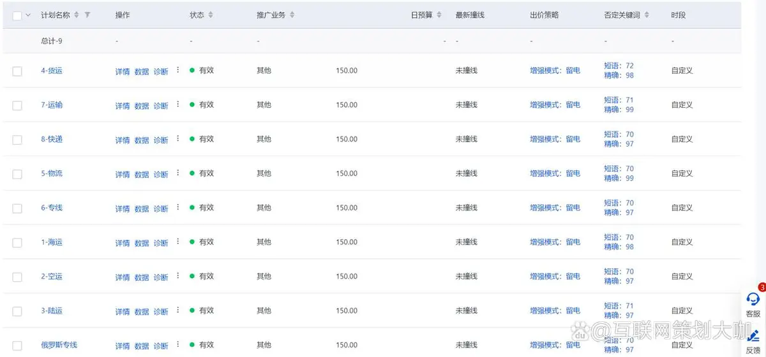Sort by 日预算 column arrows
766x357 pixels.
(x=439, y=15)
